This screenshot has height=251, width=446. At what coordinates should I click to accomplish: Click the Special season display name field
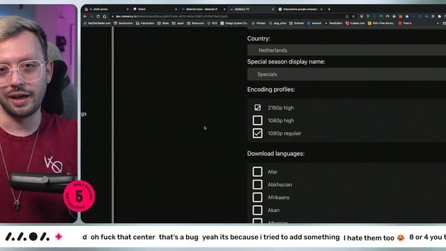(346, 74)
